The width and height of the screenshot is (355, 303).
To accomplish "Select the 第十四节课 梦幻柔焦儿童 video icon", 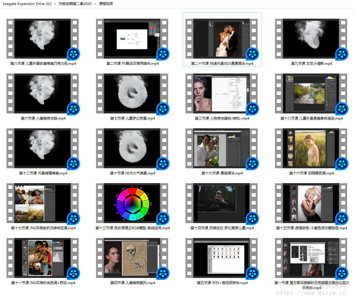I will 222,203.
